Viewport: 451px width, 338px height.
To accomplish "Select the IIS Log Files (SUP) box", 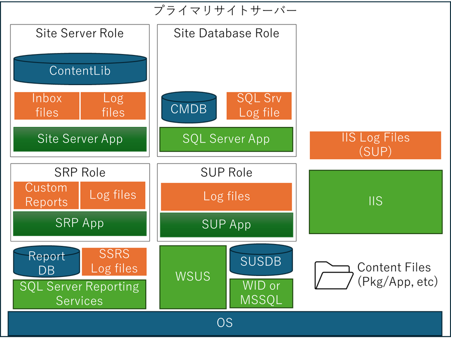I will coord(375,145).
